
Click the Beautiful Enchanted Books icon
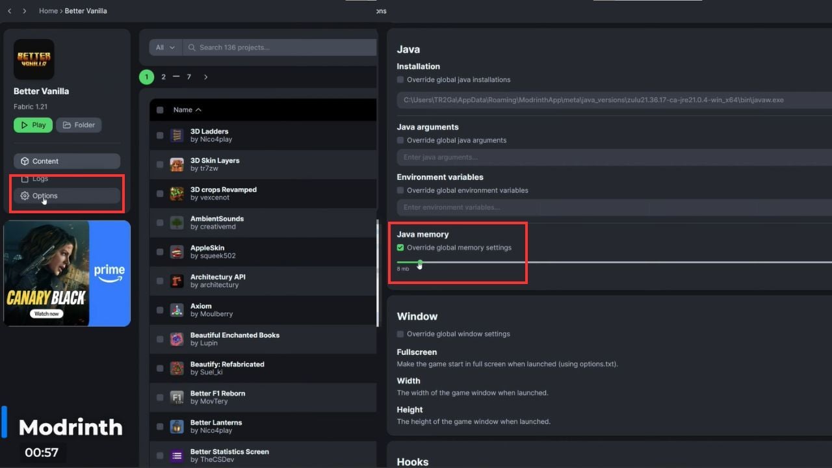pyautogui.click(x=177, y=339)
